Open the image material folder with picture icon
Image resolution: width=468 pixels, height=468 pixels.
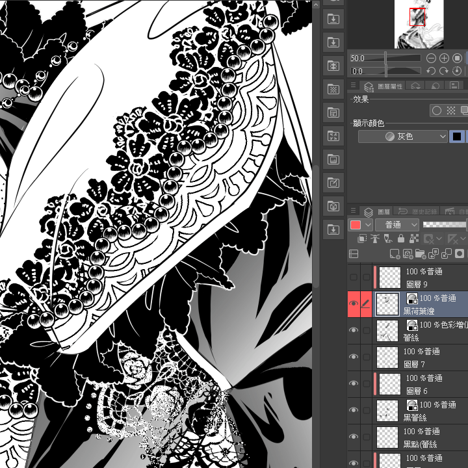333,159
